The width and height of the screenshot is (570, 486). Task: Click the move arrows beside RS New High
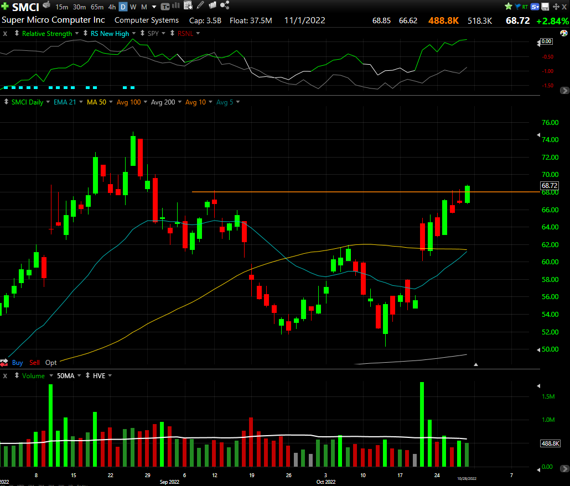click(85, 33)
